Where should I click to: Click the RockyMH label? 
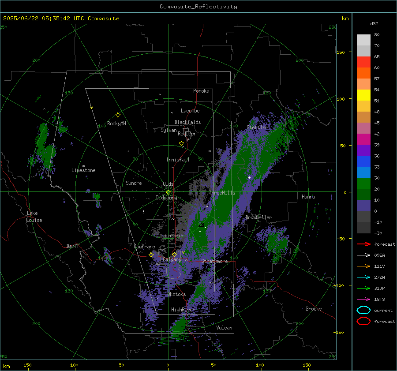[116, 124]
